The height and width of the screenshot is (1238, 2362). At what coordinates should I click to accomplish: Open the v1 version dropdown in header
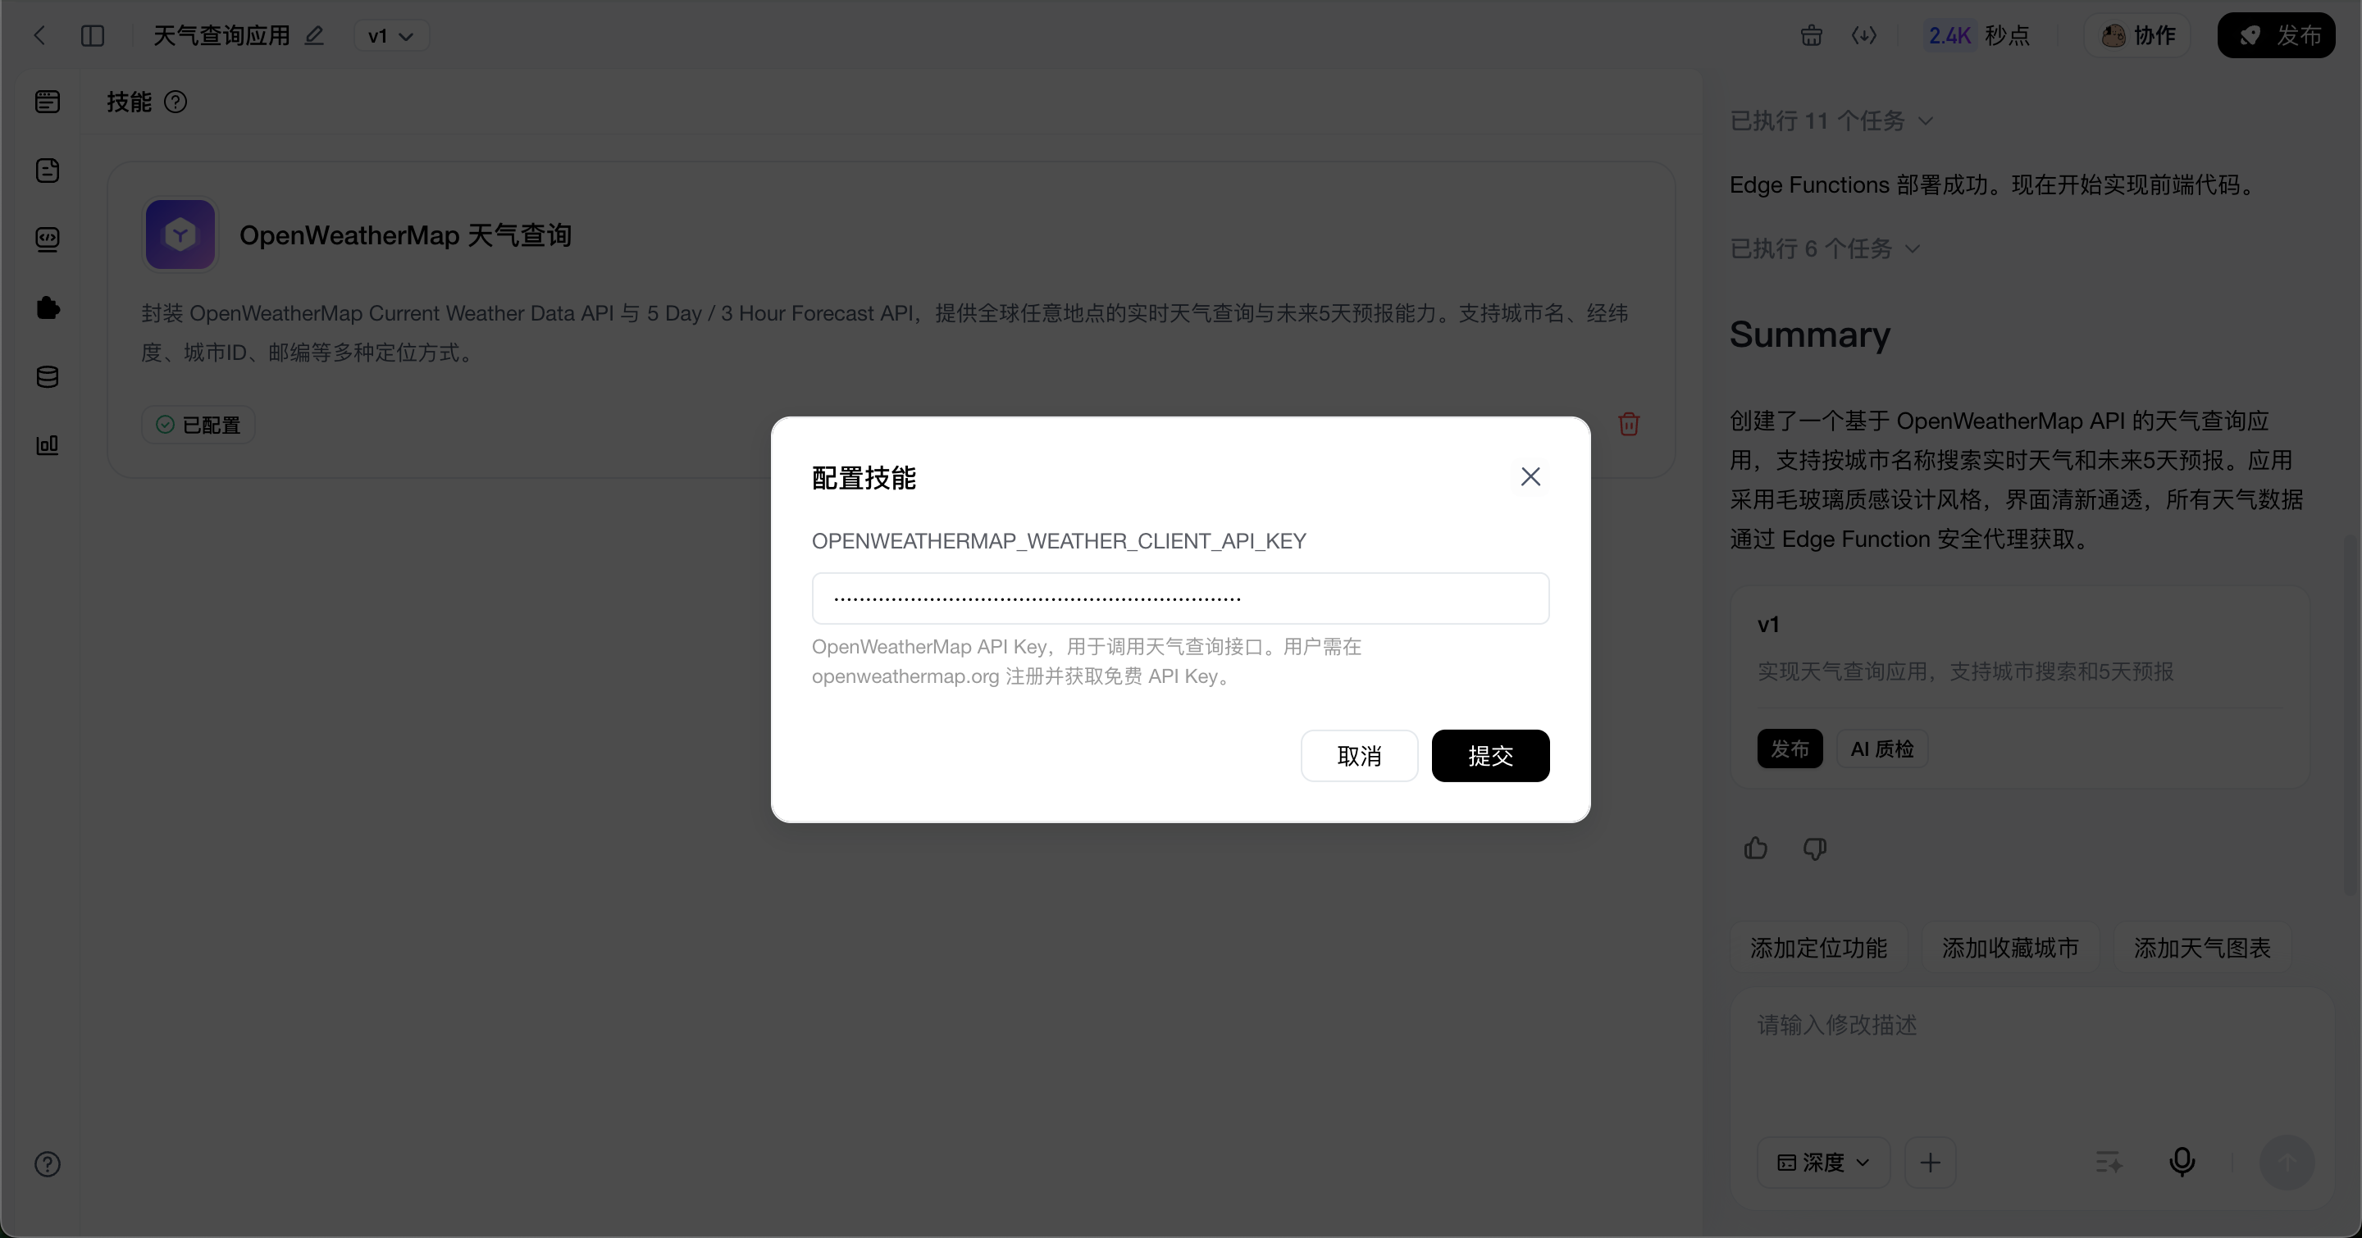(391, 36)
